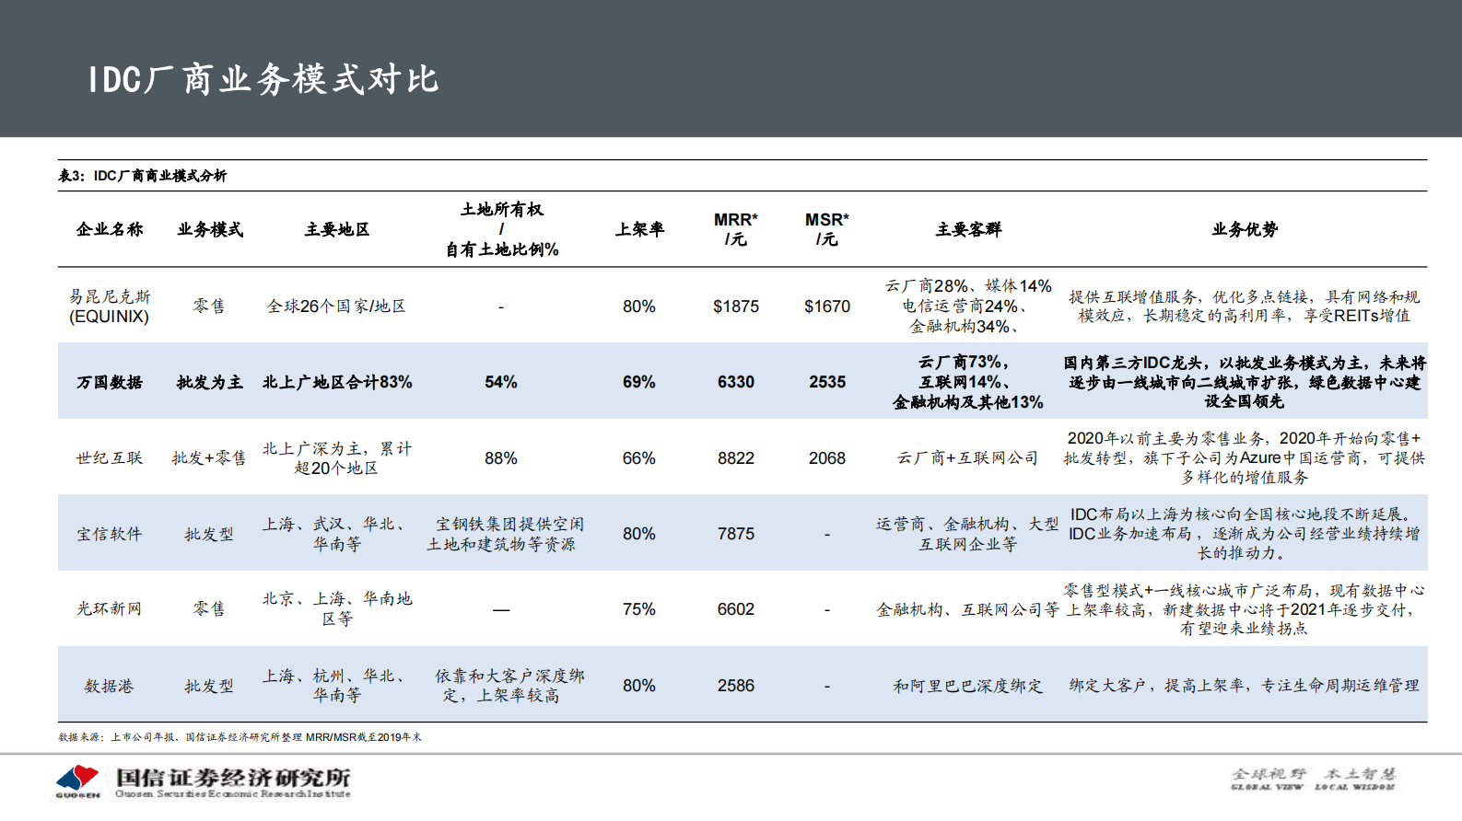This screenshot has width=1462, height=821.
Task: Click the '69%' rack rate value
Action: coord(639,382)
